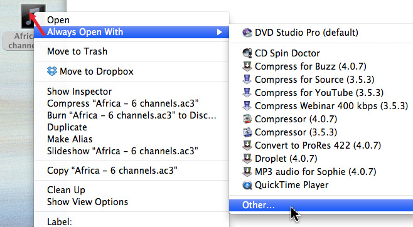Image resolution: width=413 pixels, height=227 pixels.
Task: Click the Compress for YouTube droplet icon
Action: 247,93
